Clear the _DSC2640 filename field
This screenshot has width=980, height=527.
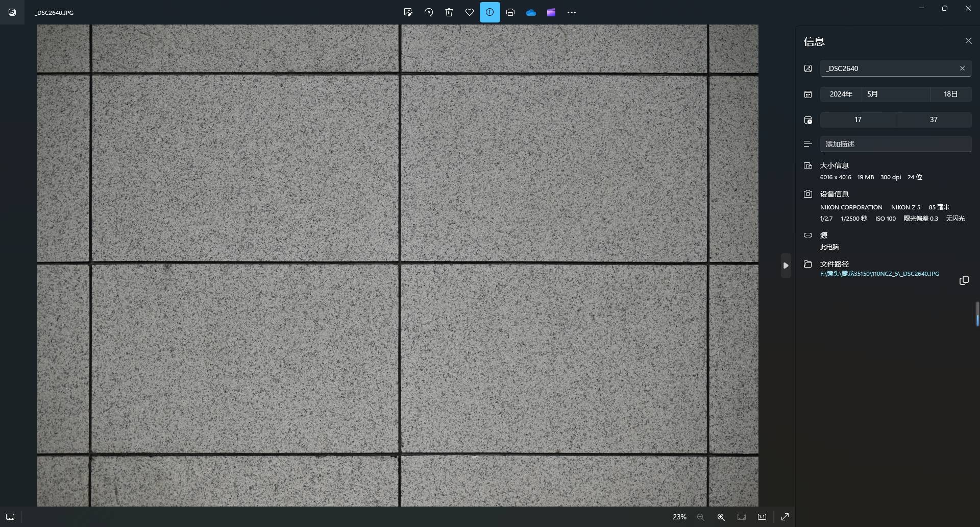[962, 68]
